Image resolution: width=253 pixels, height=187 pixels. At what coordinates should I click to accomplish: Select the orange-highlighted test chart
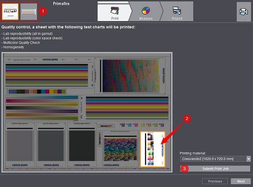[152, 149]
